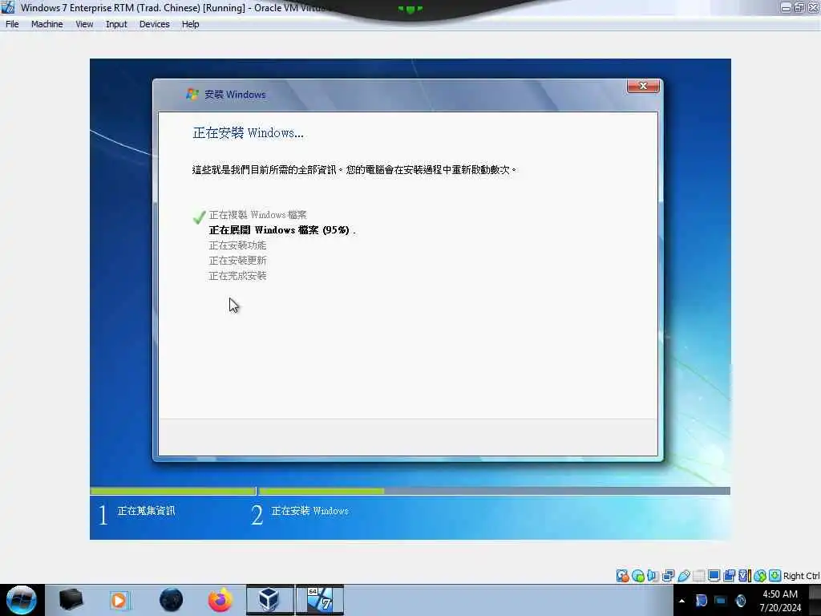
Task: Click the USB devices indicator icon
Action: [683, 576]
